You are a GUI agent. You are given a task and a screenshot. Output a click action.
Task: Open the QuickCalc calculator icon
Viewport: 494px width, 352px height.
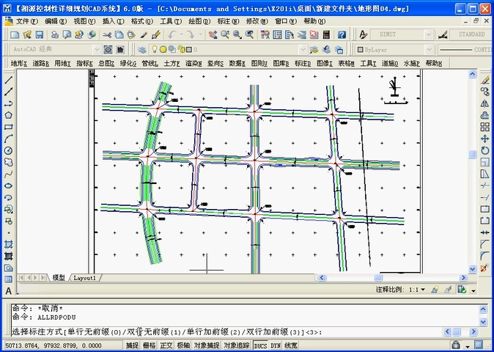click(326, 34)
